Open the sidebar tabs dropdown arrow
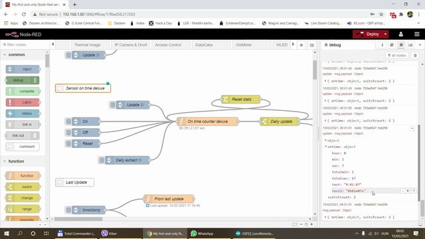The width and height of the screenshot is (425, 239). pos(420,45)
